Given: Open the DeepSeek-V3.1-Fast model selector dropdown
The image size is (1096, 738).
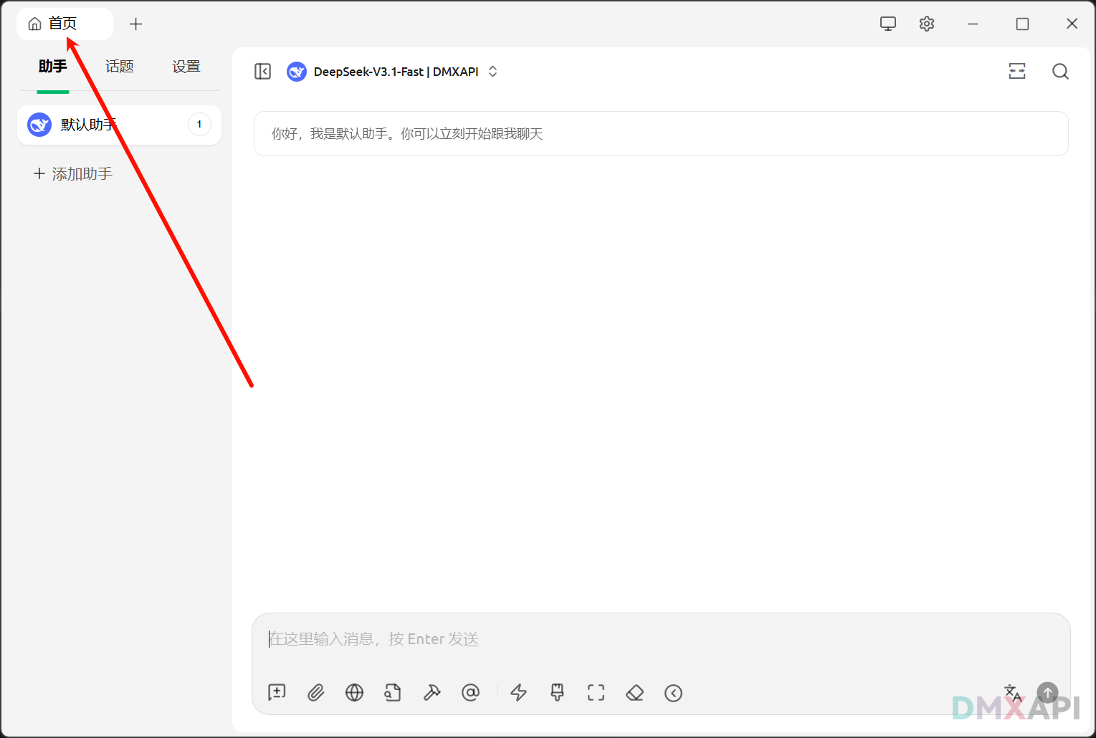Looking at the screenshot, I should coord(393,72).
